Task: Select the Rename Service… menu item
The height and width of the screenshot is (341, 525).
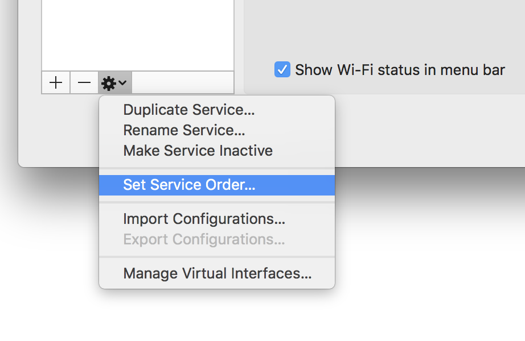Action: point(184,130)
